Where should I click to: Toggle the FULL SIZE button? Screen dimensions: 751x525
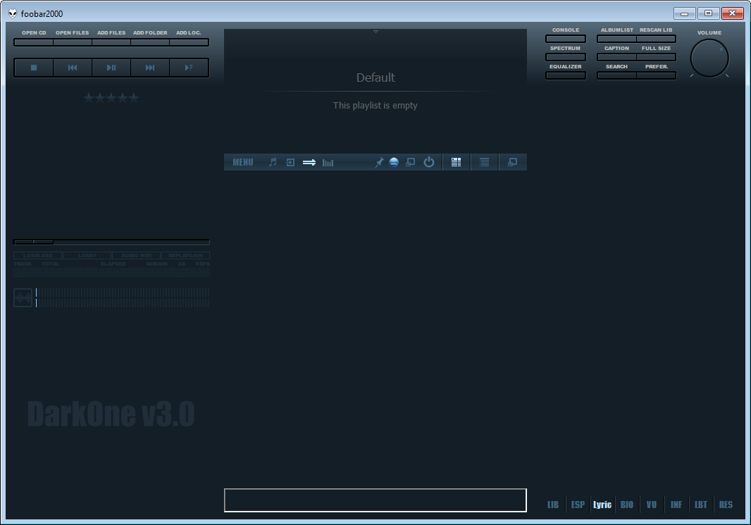coord(656,57)
